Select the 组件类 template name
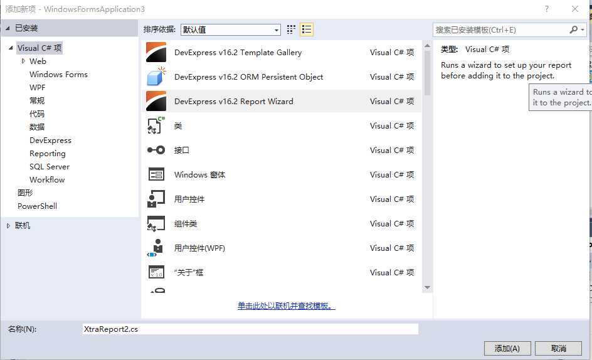This screenshot has height=360, width=592. click(186, 224)
